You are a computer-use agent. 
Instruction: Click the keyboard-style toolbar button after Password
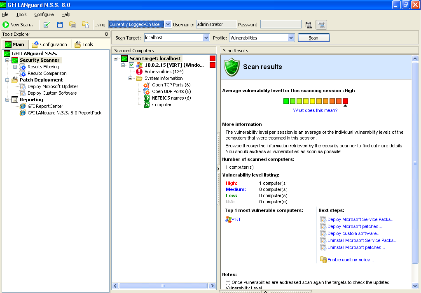[321, 25]
